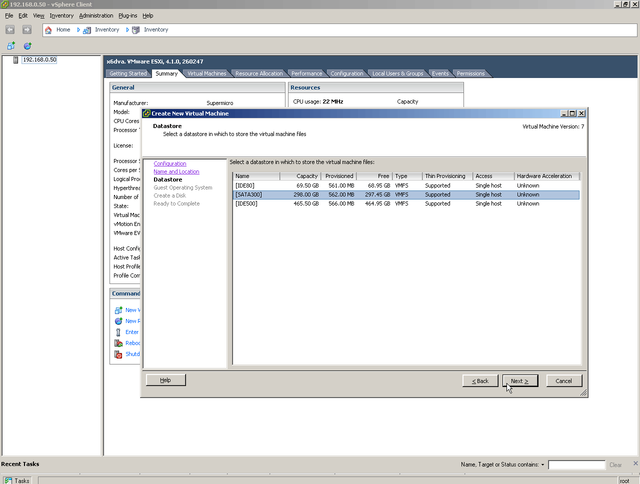Open the View menu
Image resolution: width=640 pixels, height=484 pixels.
pos(38,16)
